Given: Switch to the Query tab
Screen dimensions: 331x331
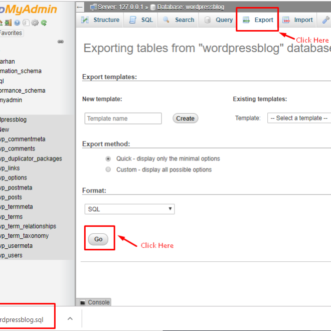Looking at the screenshot, I should click(x=218, y=20).
